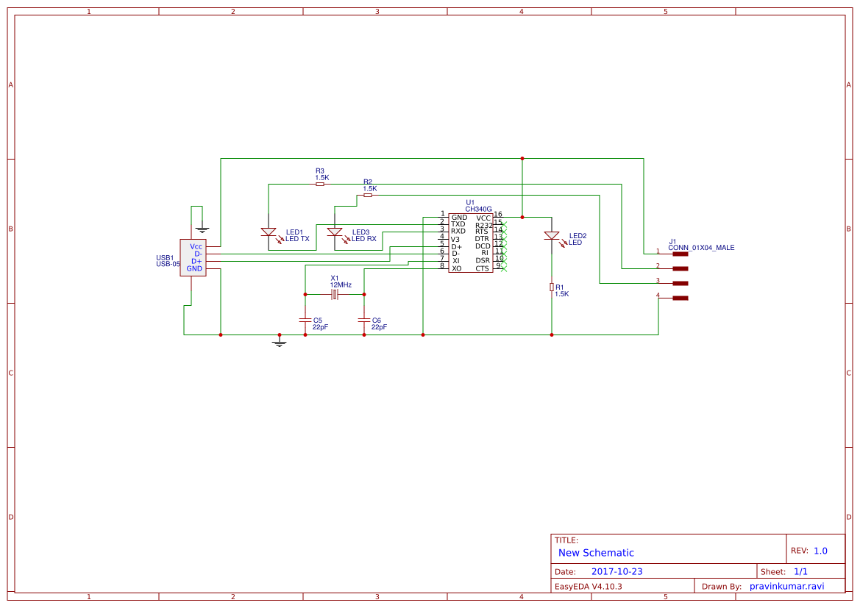Select the "USB-05" part label
This screenshot has height=608, width=860.
[168, 264]
